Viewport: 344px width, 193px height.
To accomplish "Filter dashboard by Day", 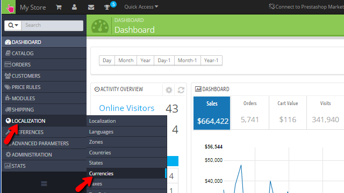I will [x=107, y=61].
